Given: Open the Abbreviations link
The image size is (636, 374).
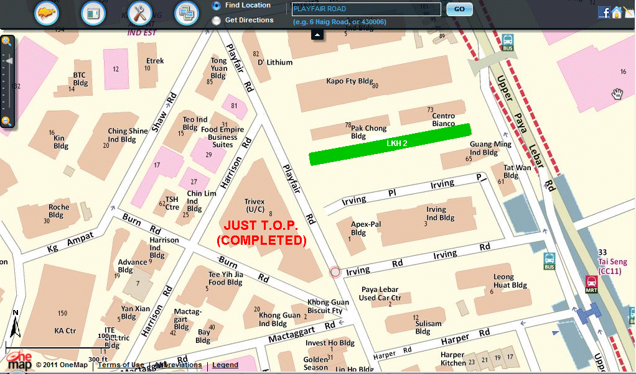Looking at the screenshot, I should (178, 365).
